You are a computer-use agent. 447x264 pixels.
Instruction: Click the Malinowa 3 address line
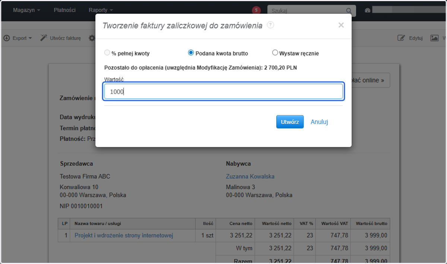pyautogui.click(x=241, y=187)
